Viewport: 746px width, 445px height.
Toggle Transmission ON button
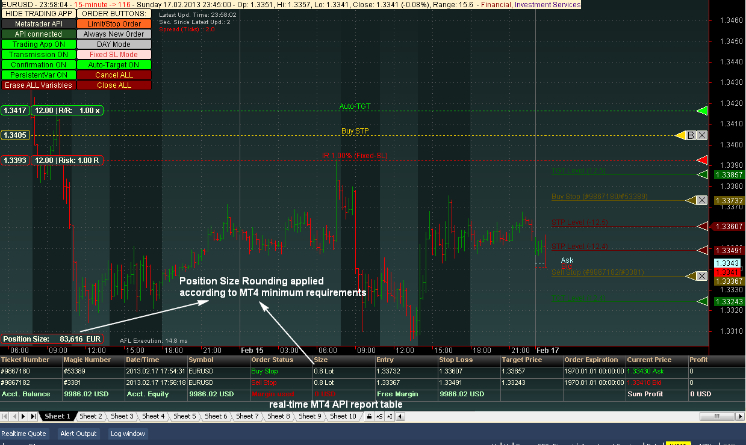pos(39,55)
